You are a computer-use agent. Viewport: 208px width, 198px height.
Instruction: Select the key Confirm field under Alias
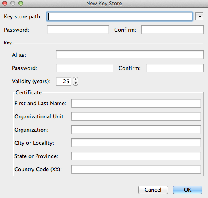coord(175,68)
